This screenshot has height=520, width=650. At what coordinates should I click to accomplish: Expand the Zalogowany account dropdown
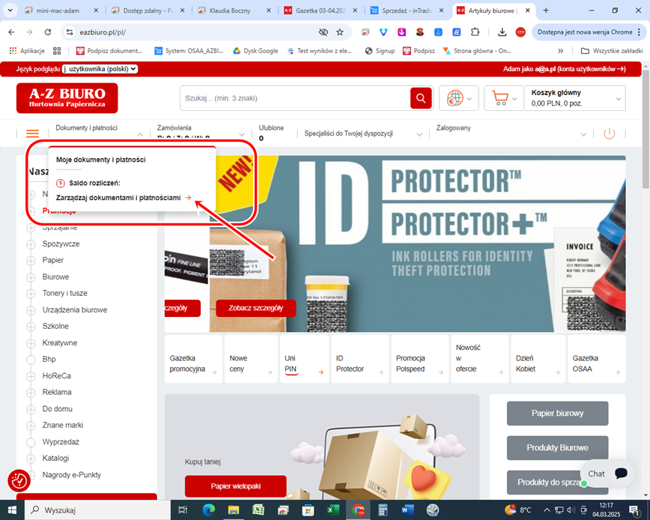point(583,134)
